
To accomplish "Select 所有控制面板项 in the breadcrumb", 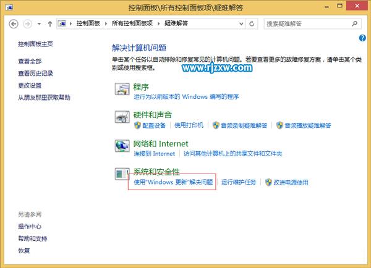I will (132, 23).
